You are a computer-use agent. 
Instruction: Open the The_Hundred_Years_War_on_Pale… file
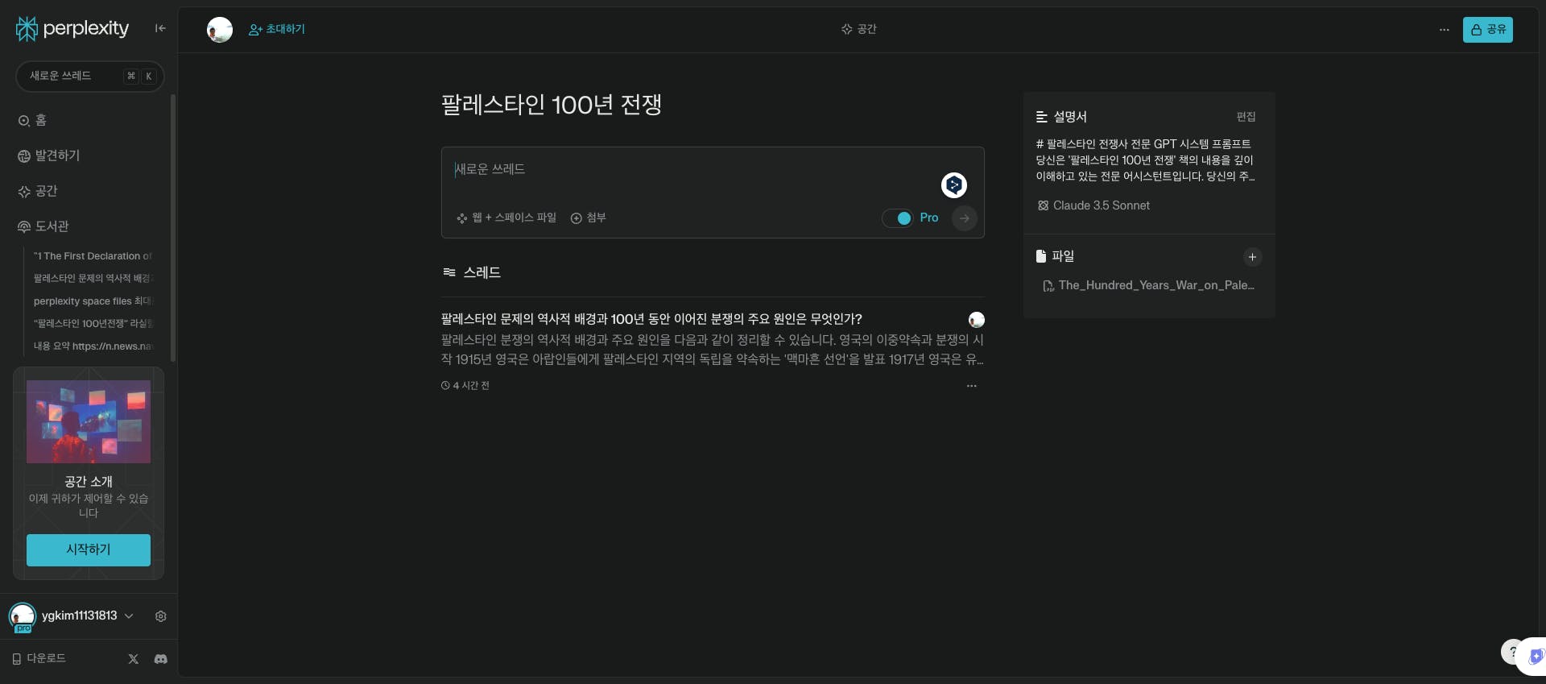[x=1148, y=285]
